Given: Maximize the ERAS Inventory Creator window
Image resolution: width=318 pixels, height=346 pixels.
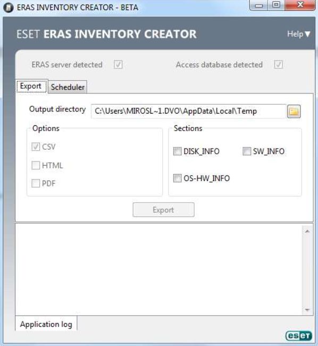Looking at the screenshot, I should point(276,5).
